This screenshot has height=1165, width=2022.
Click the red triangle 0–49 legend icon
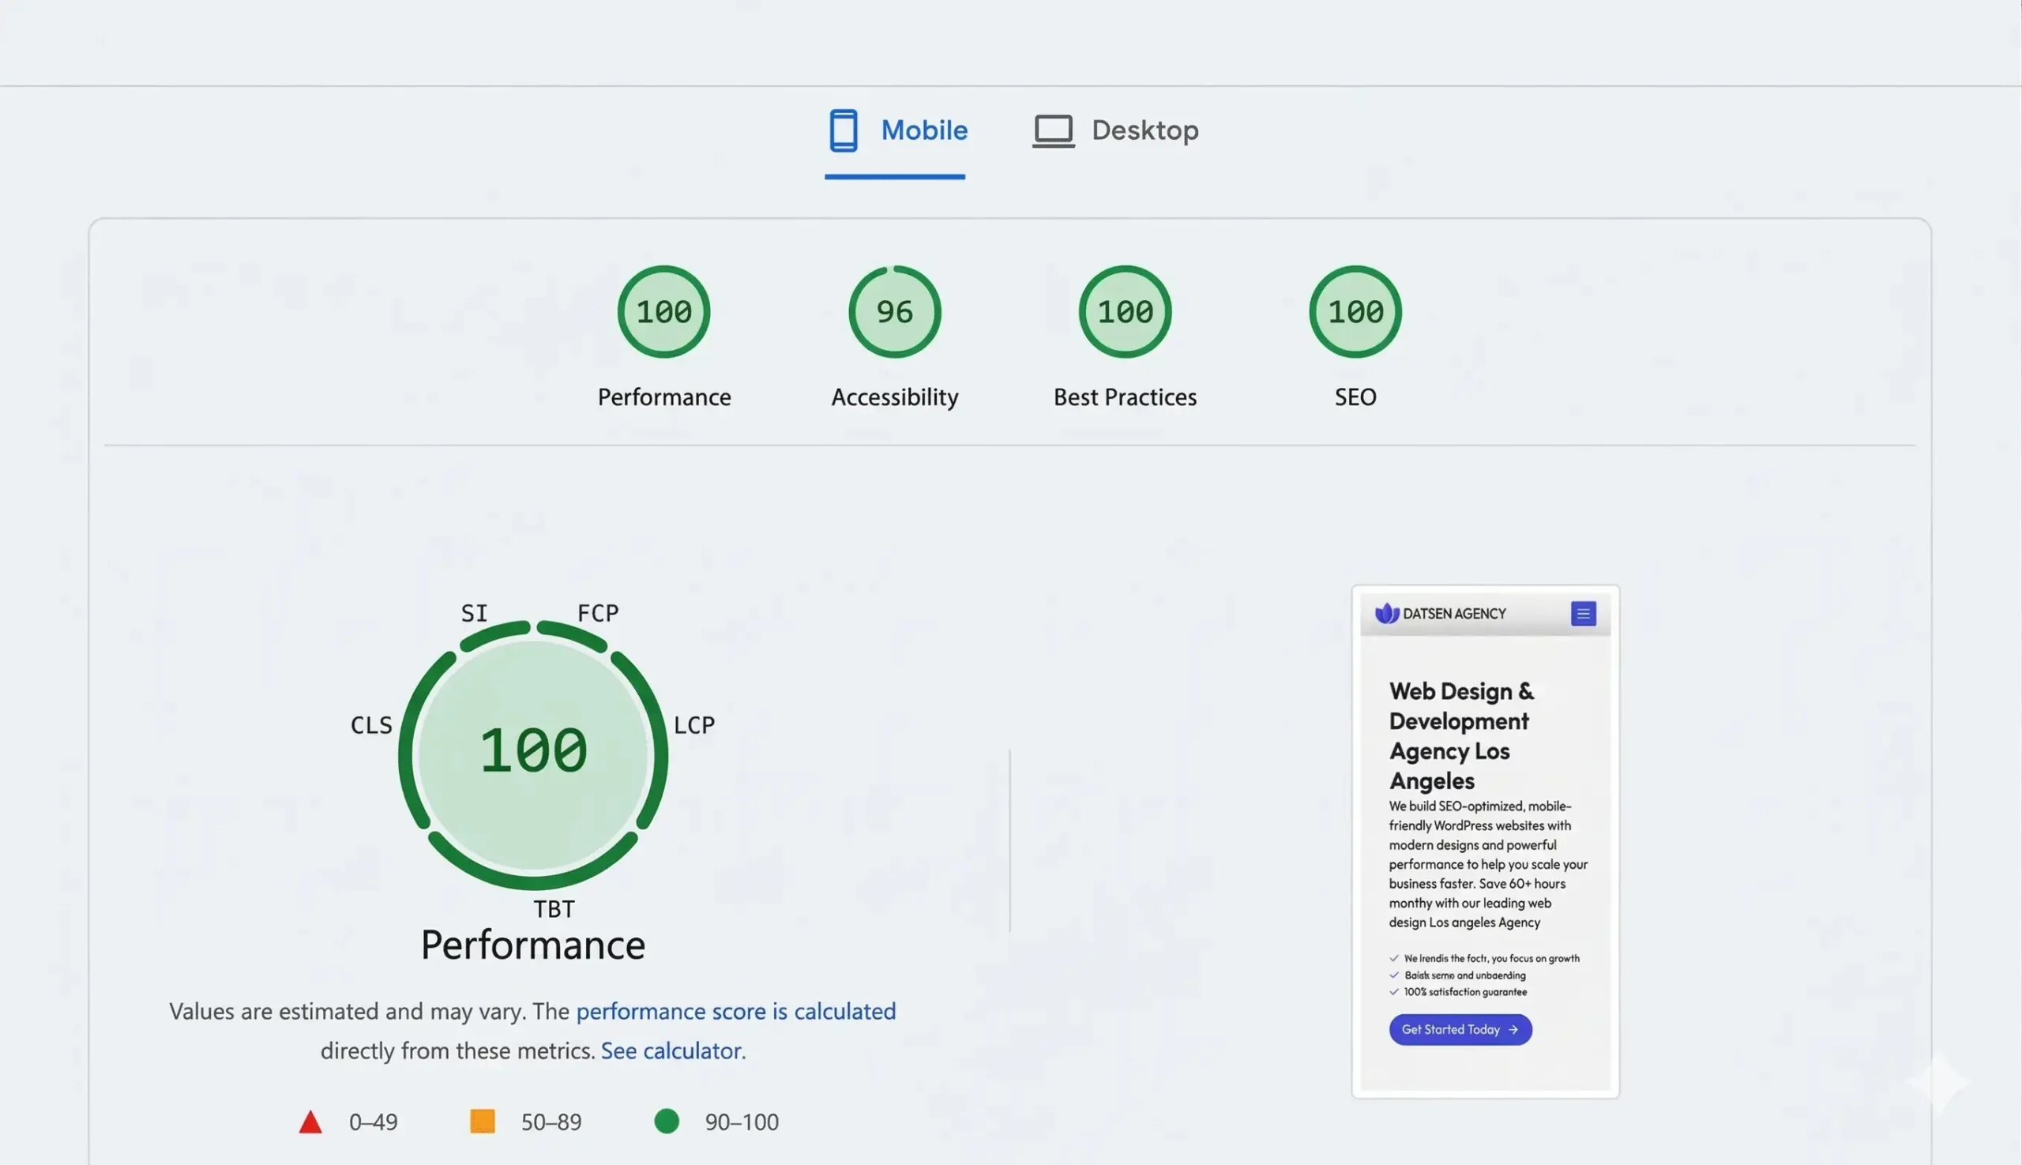coord(310,1122)
